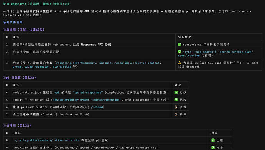Click the 你的情况 column header
Image resolution: width=265 pixels, height=150 pixels.
click(x=185, y=37)
